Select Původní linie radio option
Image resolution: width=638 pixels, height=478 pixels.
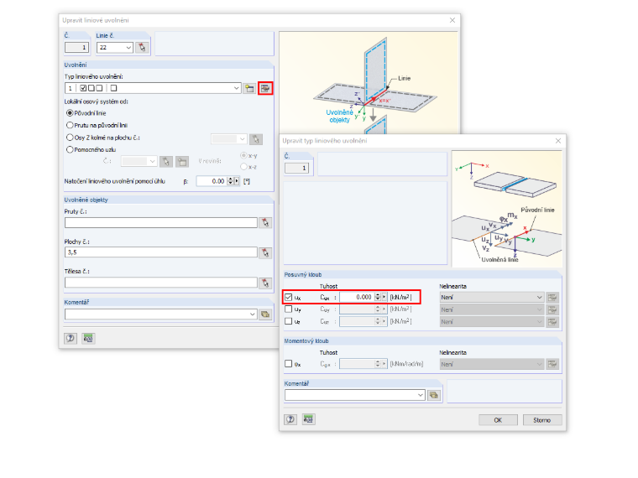click(70, 113)
